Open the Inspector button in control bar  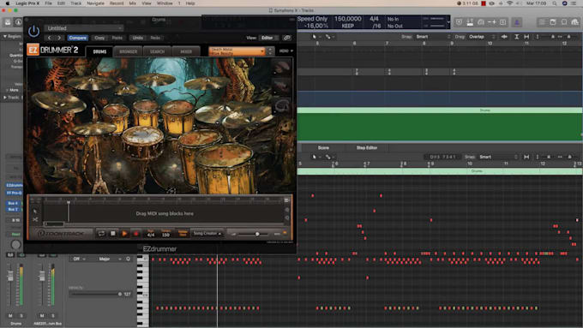(x=18, y=22)
